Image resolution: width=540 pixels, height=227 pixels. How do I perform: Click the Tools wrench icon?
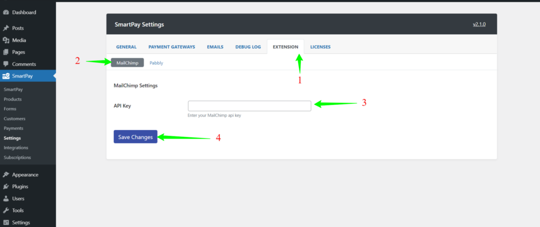5,211
